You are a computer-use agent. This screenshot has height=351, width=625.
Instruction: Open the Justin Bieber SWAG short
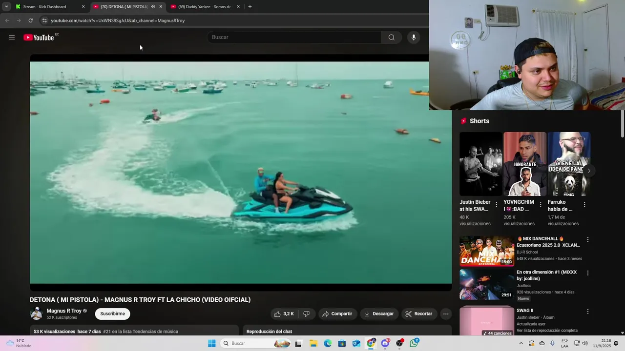[480, 164]
